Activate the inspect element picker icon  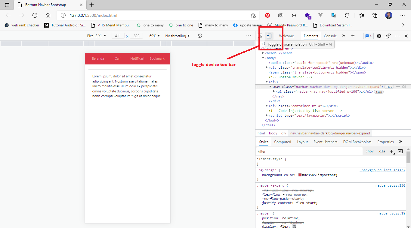[x=260, y=36]
